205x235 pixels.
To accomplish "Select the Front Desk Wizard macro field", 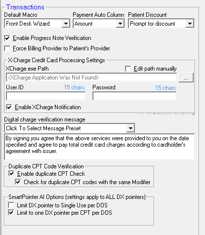I will click(34, 24).
